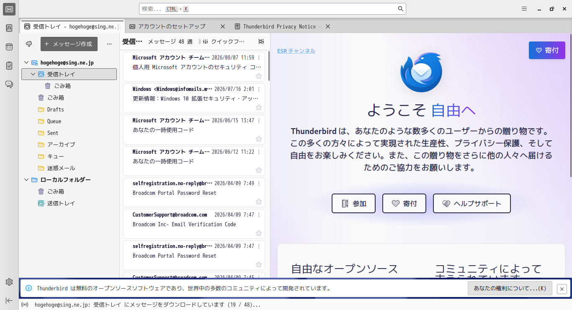The image size is (572, 310).
Task: Open the settings gear icon
Action: 9,282
